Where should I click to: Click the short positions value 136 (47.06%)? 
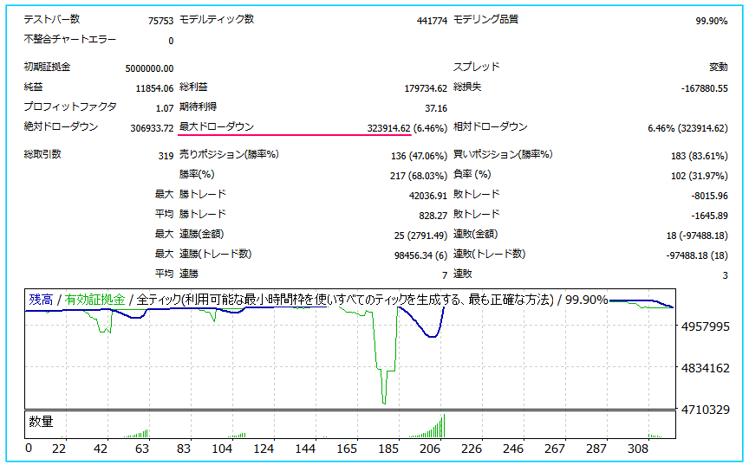[419, 157]
